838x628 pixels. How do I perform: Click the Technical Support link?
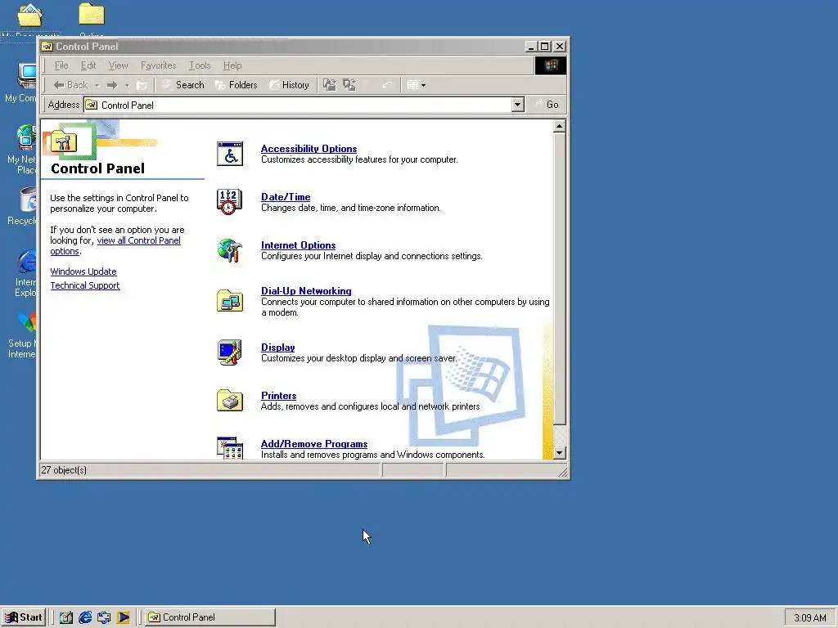coord(85,285)
